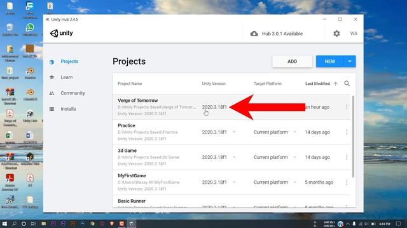
Task: Click the cloud download icon for Hub 3.0.1
Action: [254, 34]
